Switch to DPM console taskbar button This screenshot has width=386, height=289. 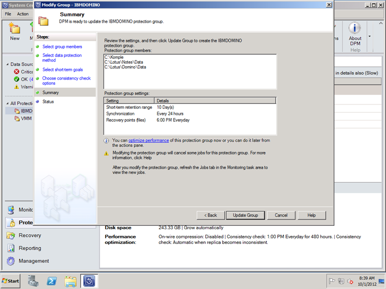pyautogui.click(x=89, y=281)
